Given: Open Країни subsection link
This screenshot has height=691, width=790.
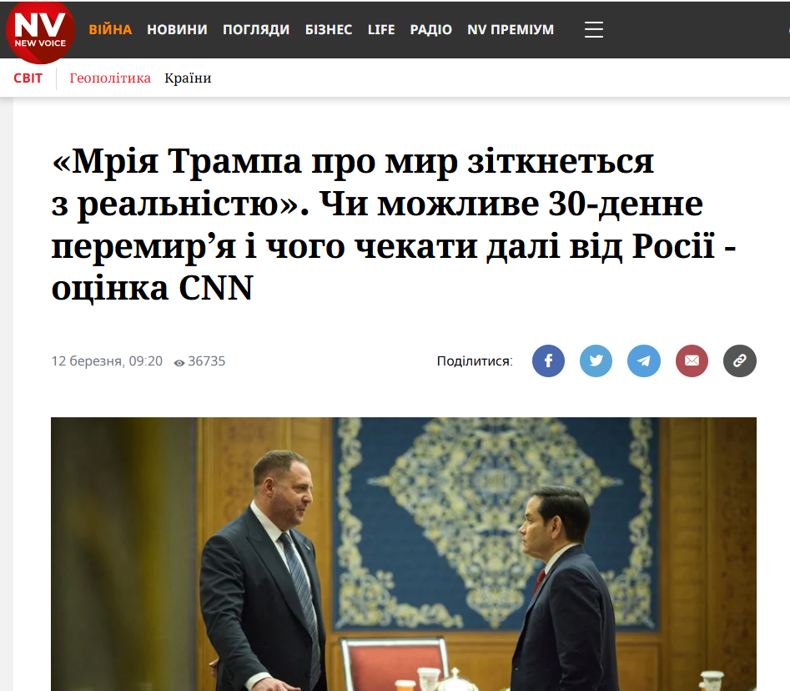Looking at the screenshot, I should (x=188, y=78).
